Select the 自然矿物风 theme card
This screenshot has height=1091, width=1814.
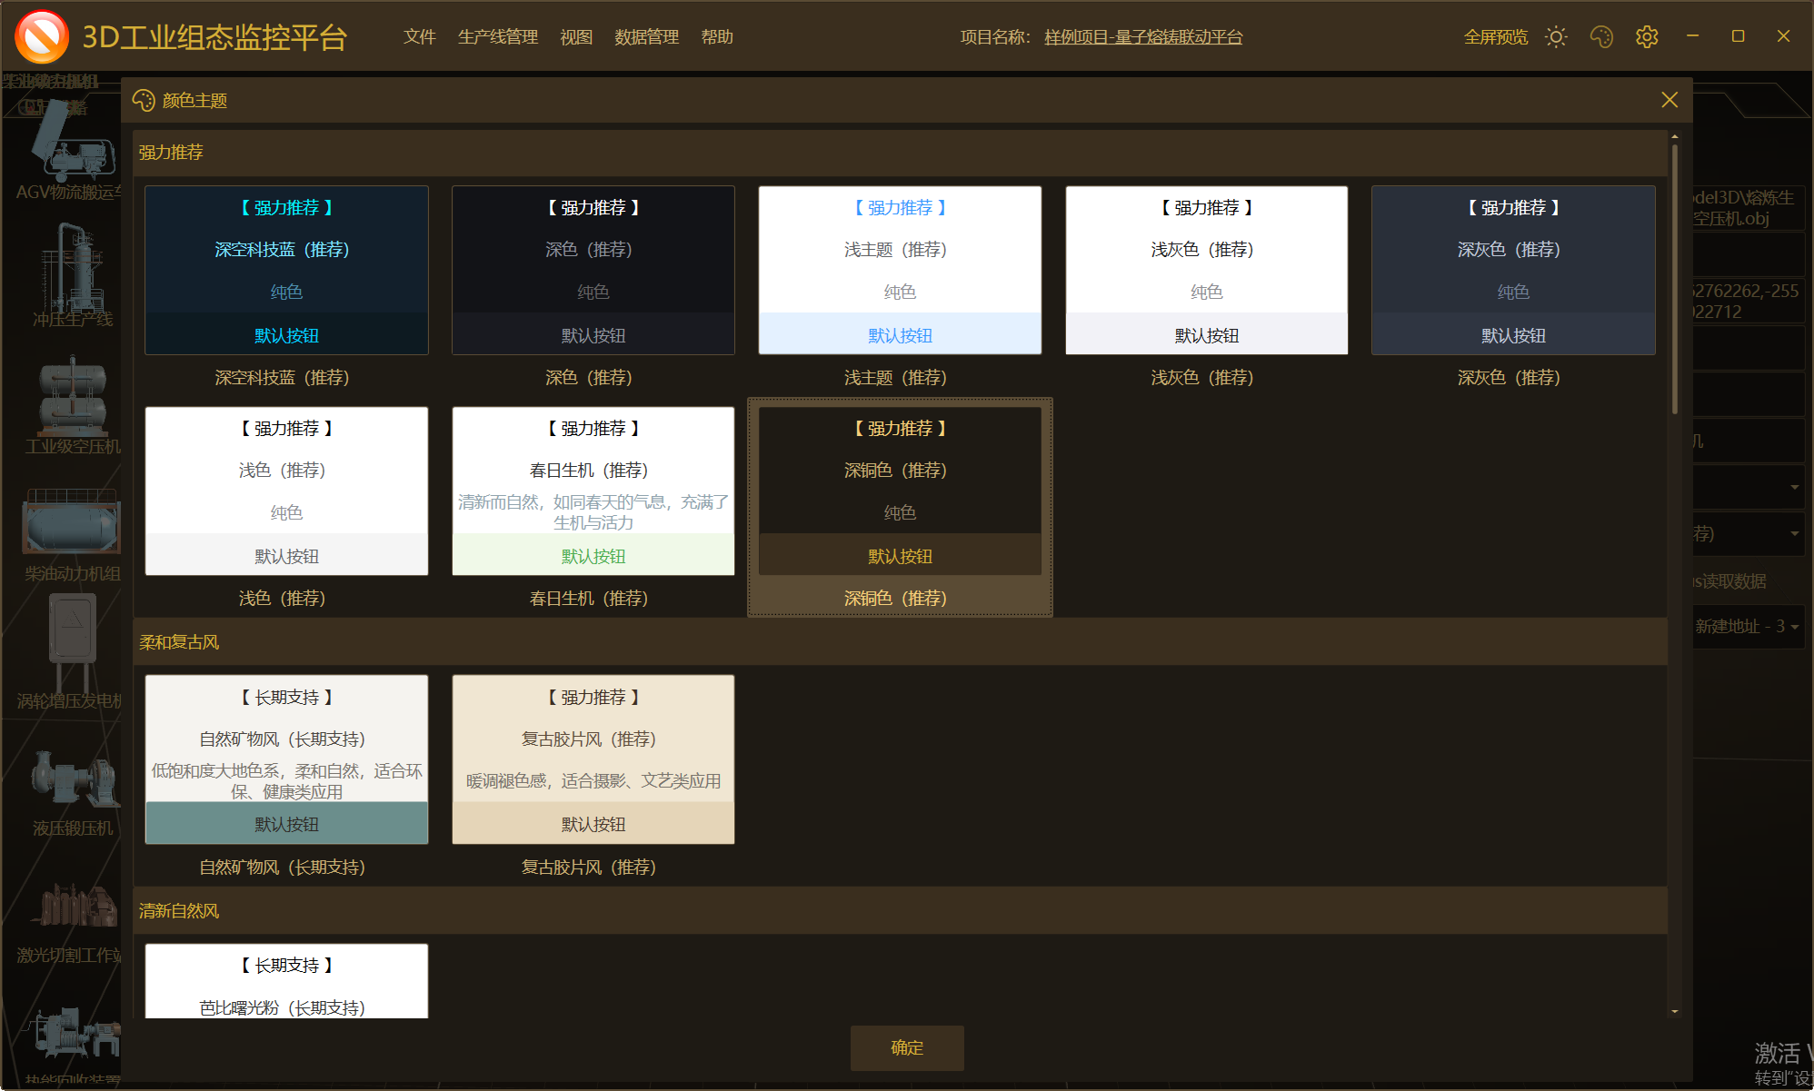286,759
